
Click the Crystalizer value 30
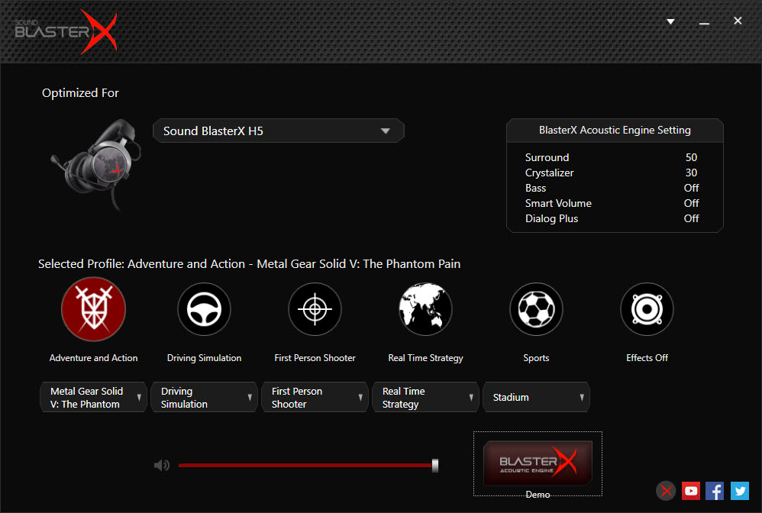tap(691, 173)
